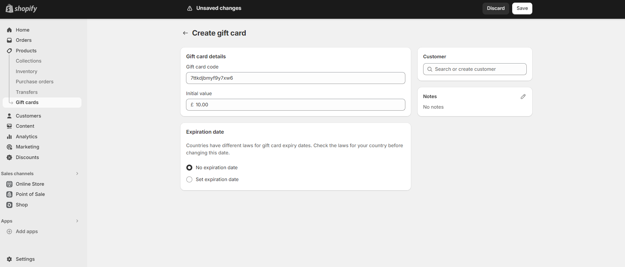The width and height of the screenshot is (625, 267).
Task: Click the Content icon in sidebar
Action: [x=9, y=126]
